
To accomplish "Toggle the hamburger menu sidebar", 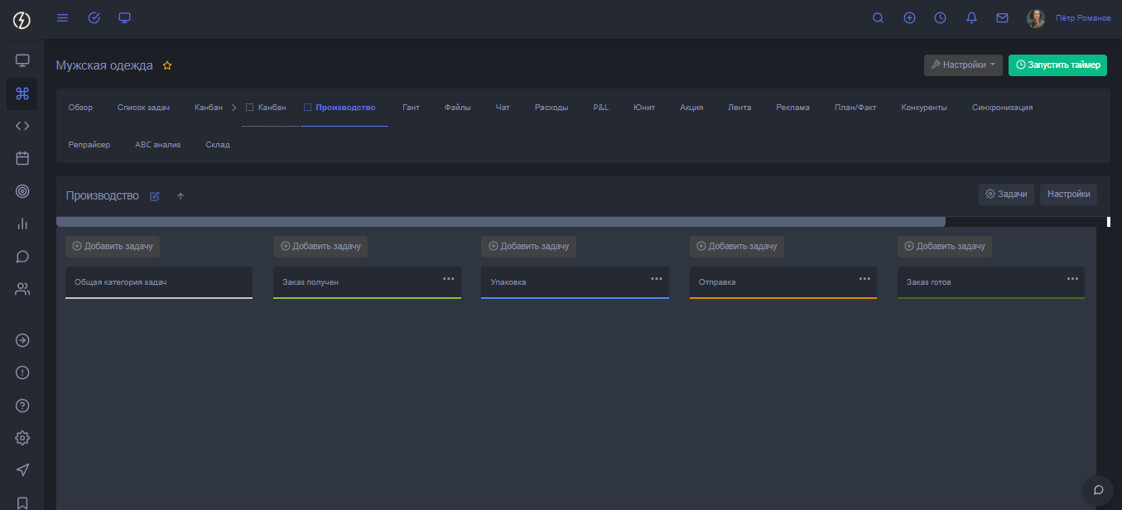I will click(x=62, y=18).
